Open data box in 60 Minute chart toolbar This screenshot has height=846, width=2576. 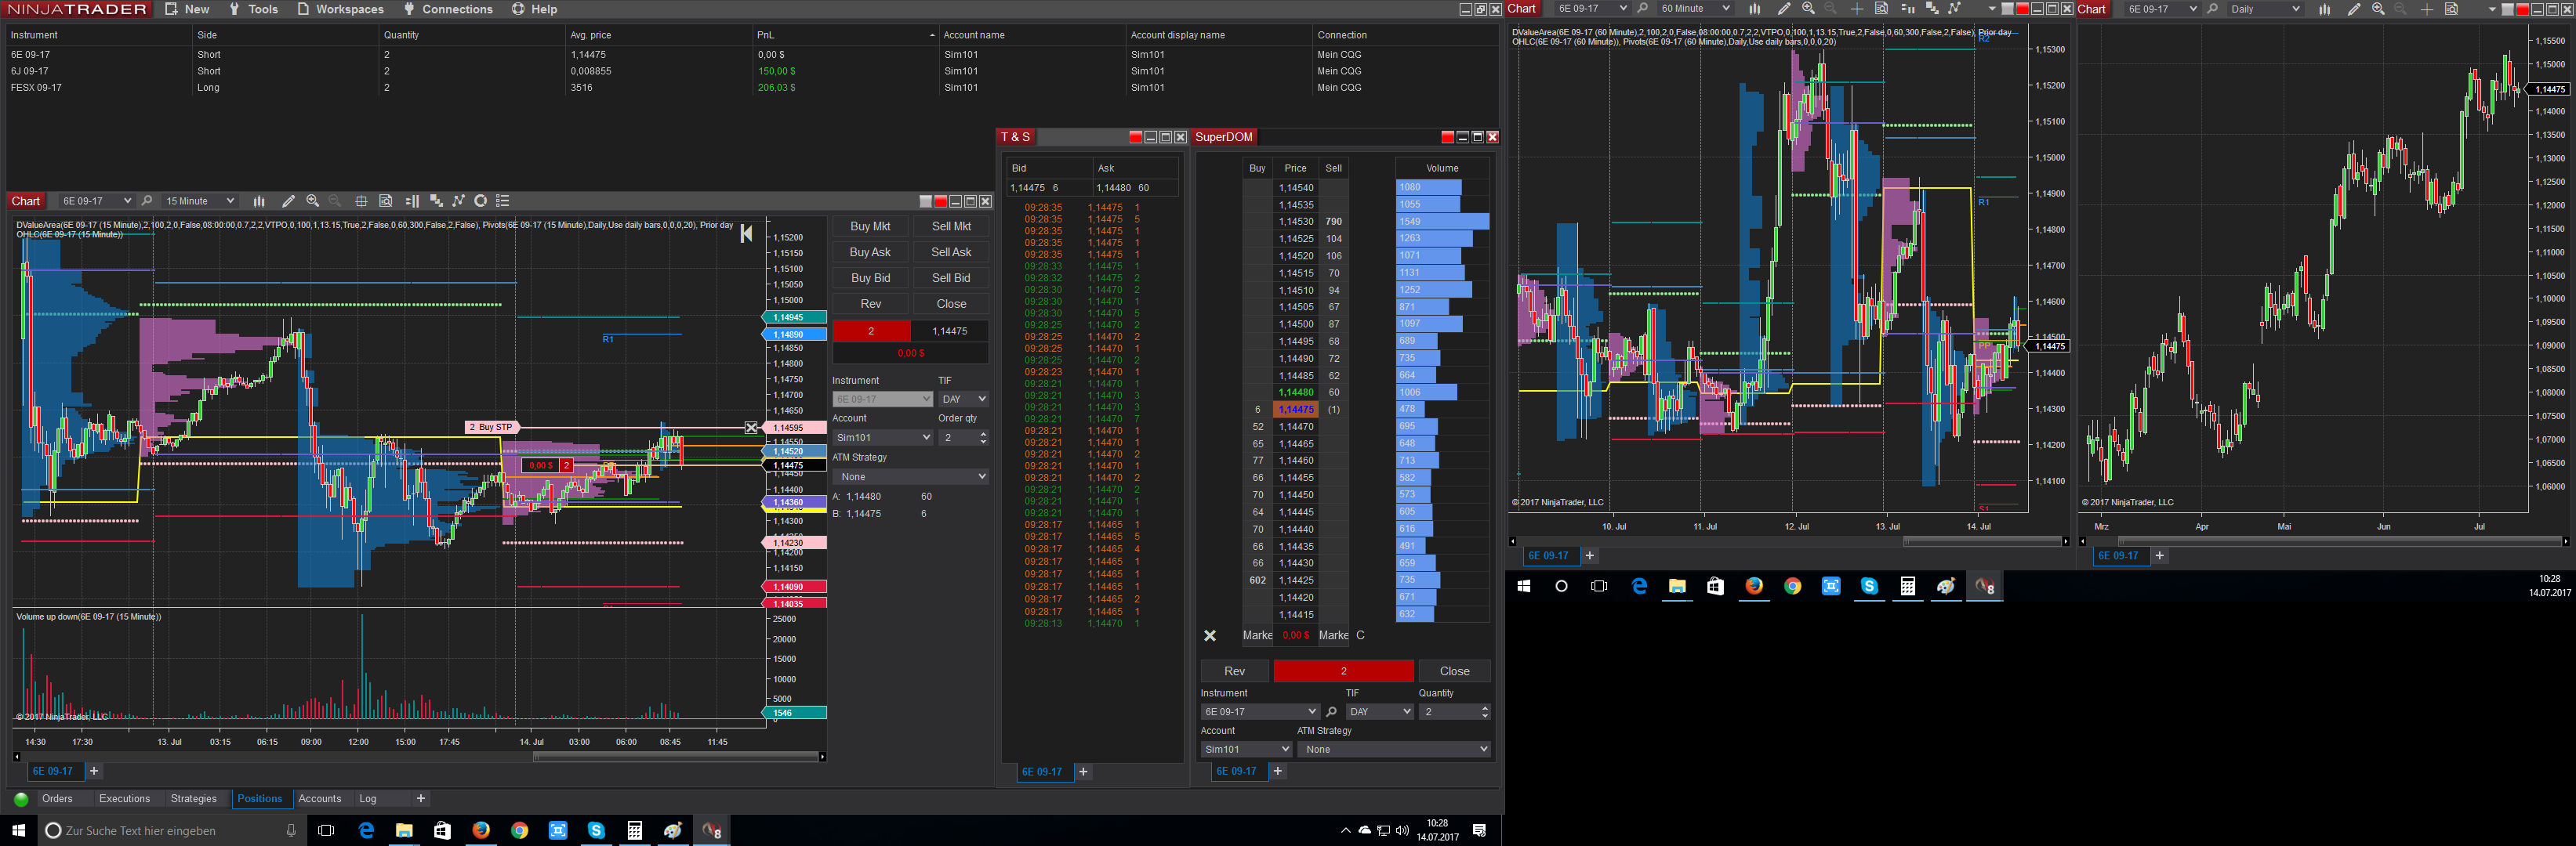(x=1881, y=9)
